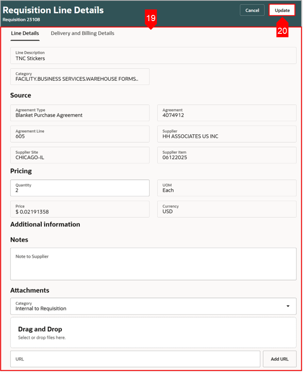Select the Price field
Image resolution: width=303 pixels, height=372 pixels.
(x=80, y=209)
